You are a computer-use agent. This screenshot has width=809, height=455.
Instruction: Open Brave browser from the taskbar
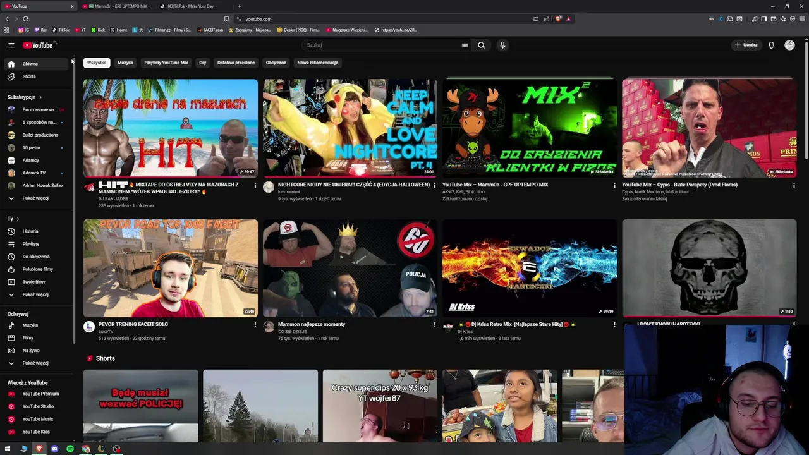coord(39,449)
